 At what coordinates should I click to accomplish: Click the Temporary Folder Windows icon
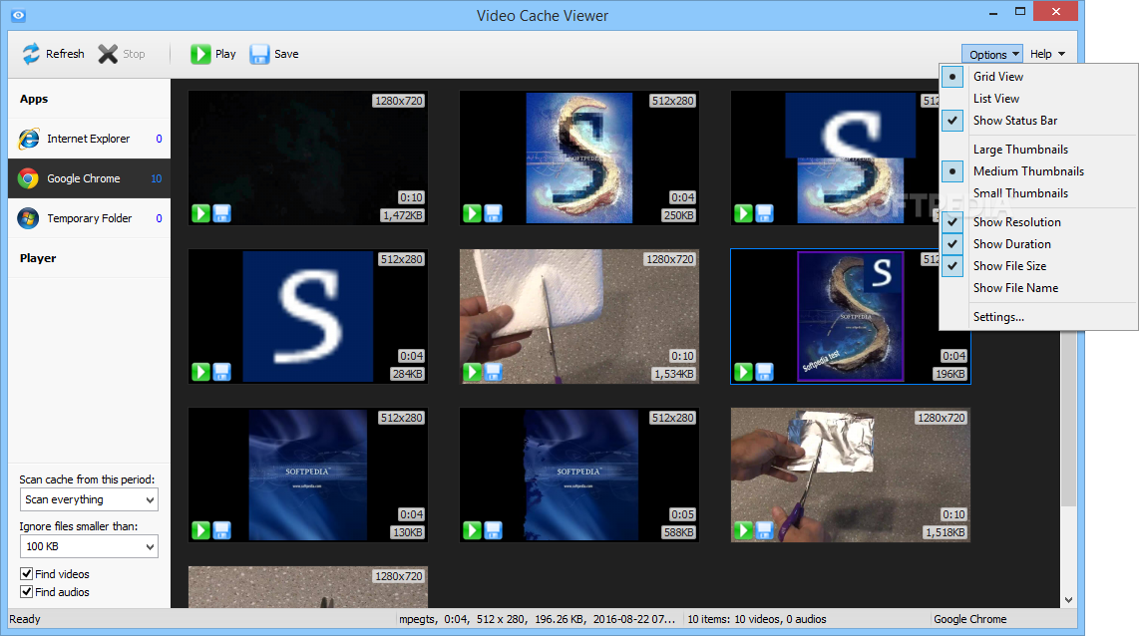[x=28, y=218]
